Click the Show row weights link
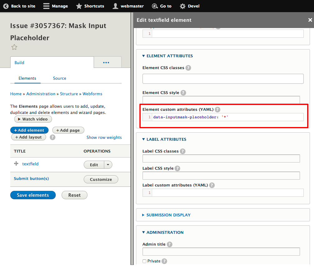Screen dimensions: 314x269 coord(104,137)
